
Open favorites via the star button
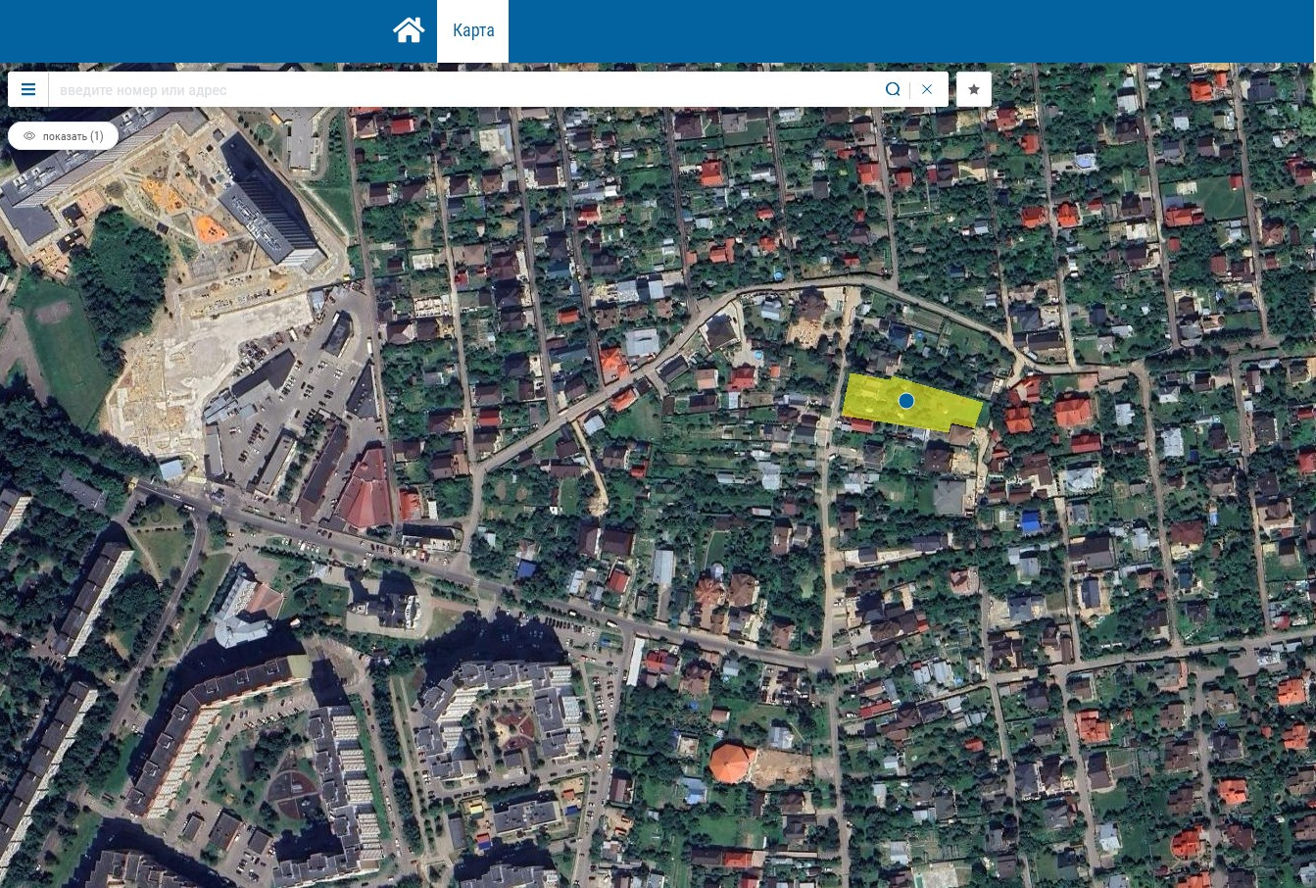[x=974, y=89]
